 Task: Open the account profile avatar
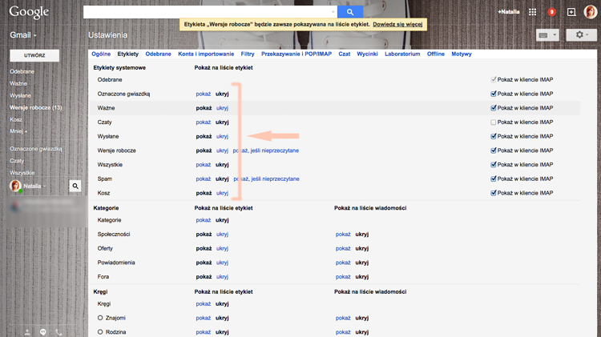pyautogui.click(x=590, y=12)
